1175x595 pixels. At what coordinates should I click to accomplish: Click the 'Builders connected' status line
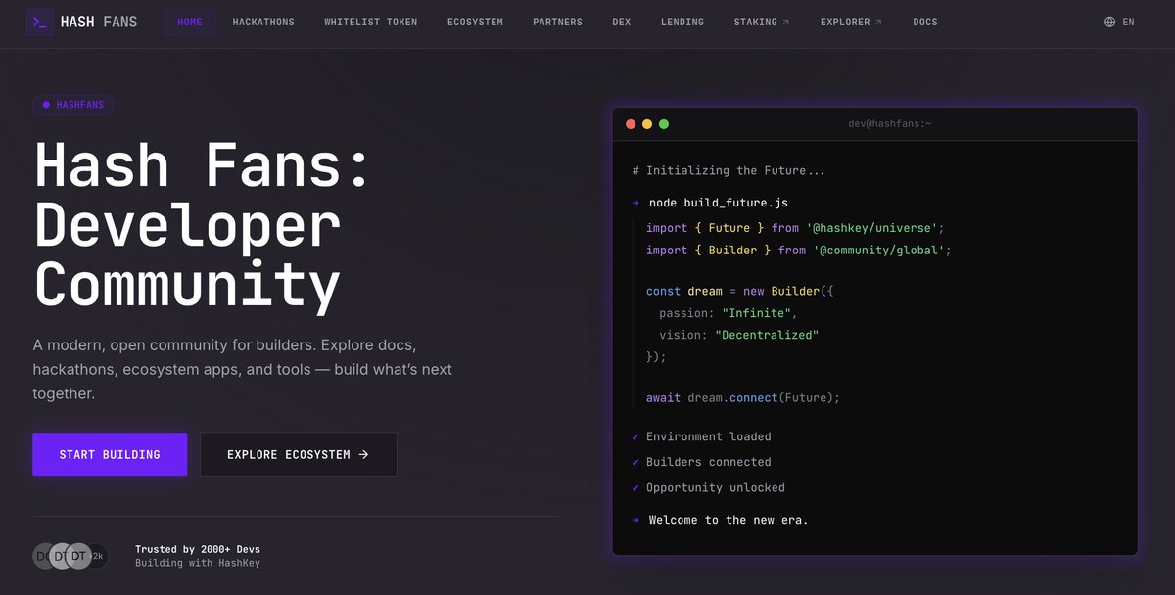(702, 462)
